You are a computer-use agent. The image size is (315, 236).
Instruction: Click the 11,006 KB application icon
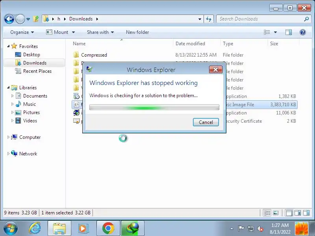[76, 112]
